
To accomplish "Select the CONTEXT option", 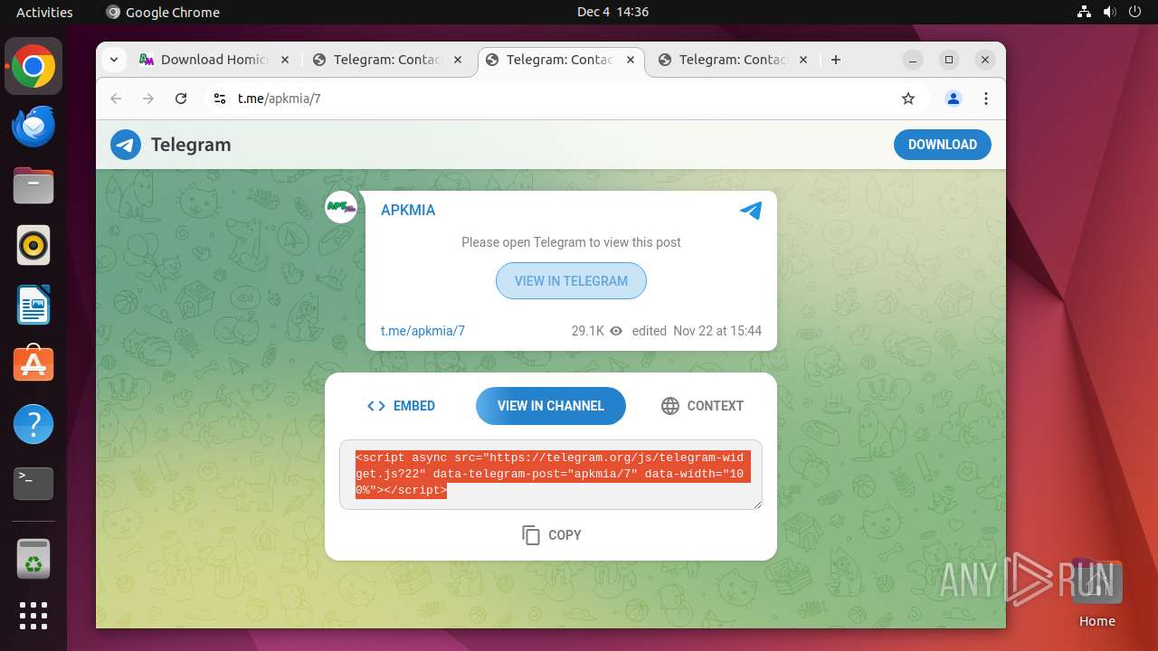I will pos(702,406).
